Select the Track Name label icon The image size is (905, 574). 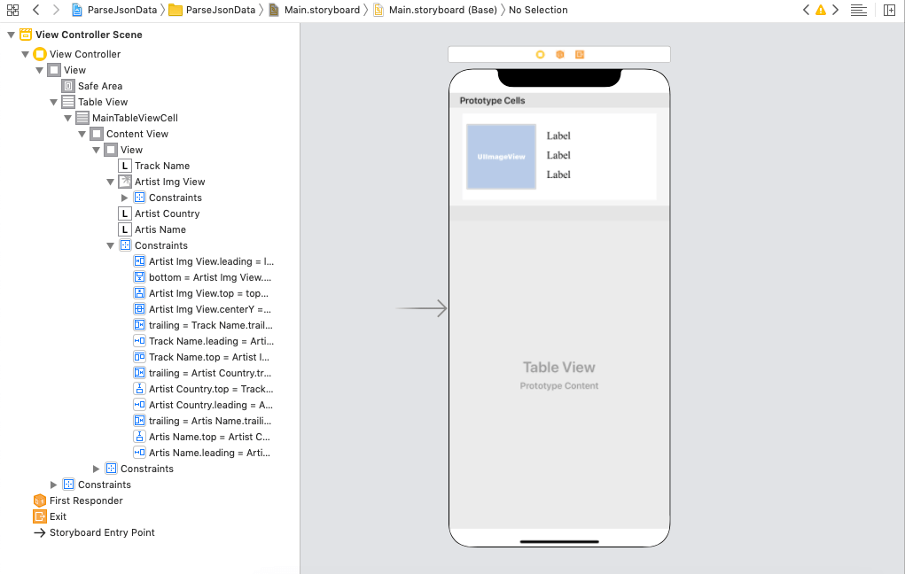pos(127,166)
